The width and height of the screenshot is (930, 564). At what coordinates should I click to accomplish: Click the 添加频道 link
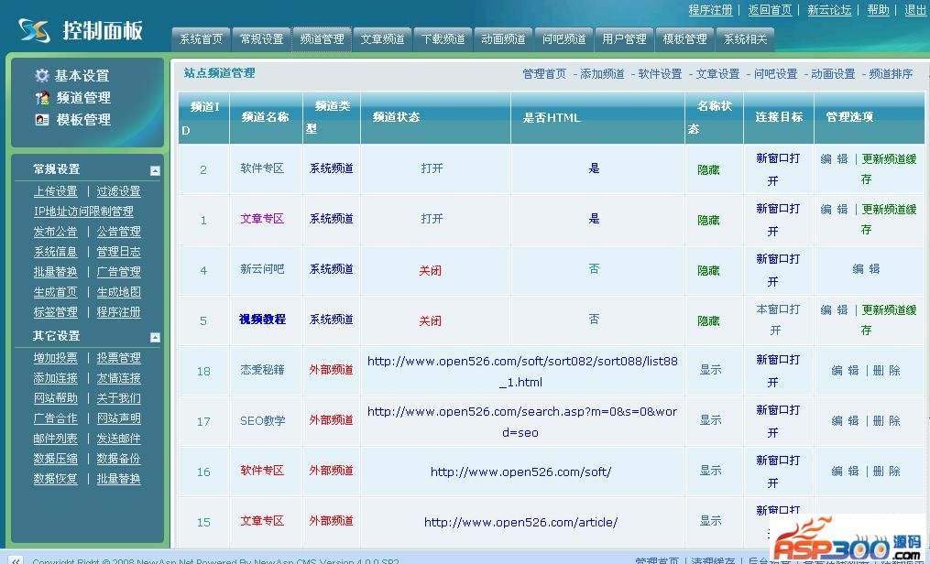pyautogui.click(x=602, y=74)
